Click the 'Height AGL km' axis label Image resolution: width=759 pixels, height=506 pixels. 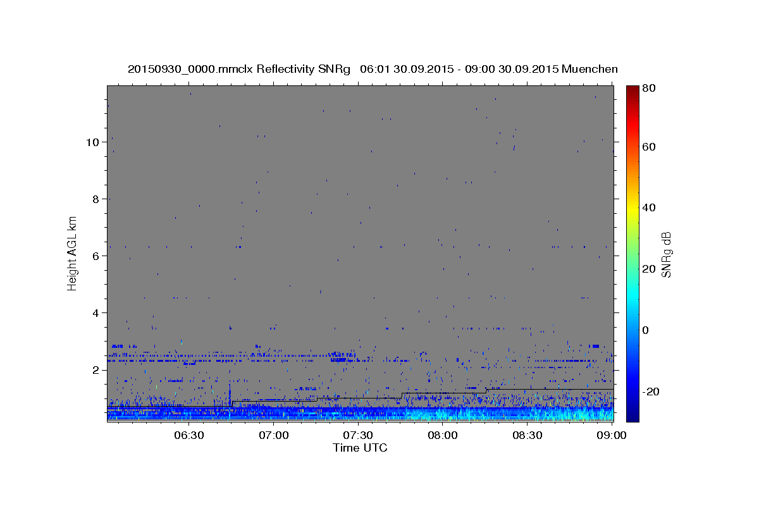pos(73,253)
